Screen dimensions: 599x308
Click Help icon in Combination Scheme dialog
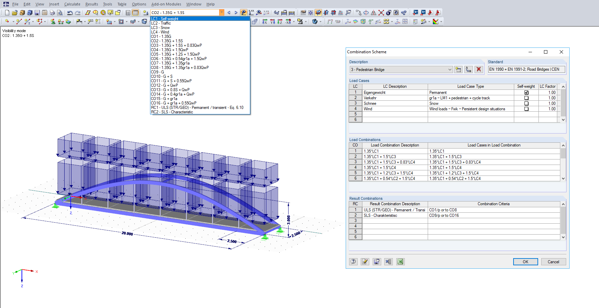(x=353, y=262)
